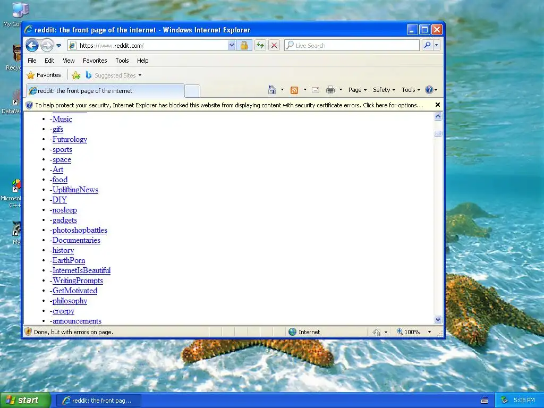
Task: Click the blue Help question mark icon
Action: [x=429, y=90]
